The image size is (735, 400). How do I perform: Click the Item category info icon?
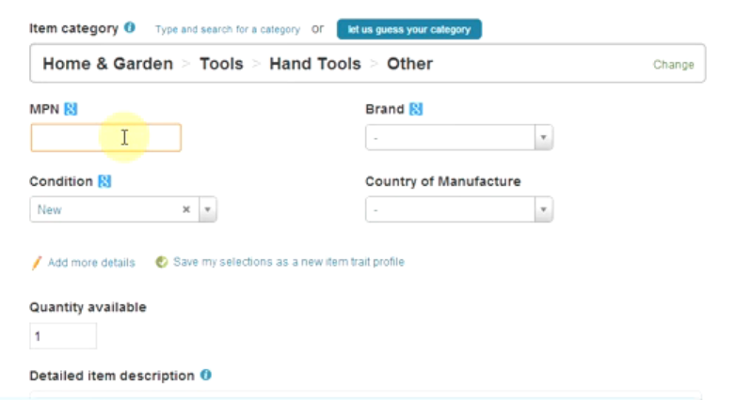(129, 27)
